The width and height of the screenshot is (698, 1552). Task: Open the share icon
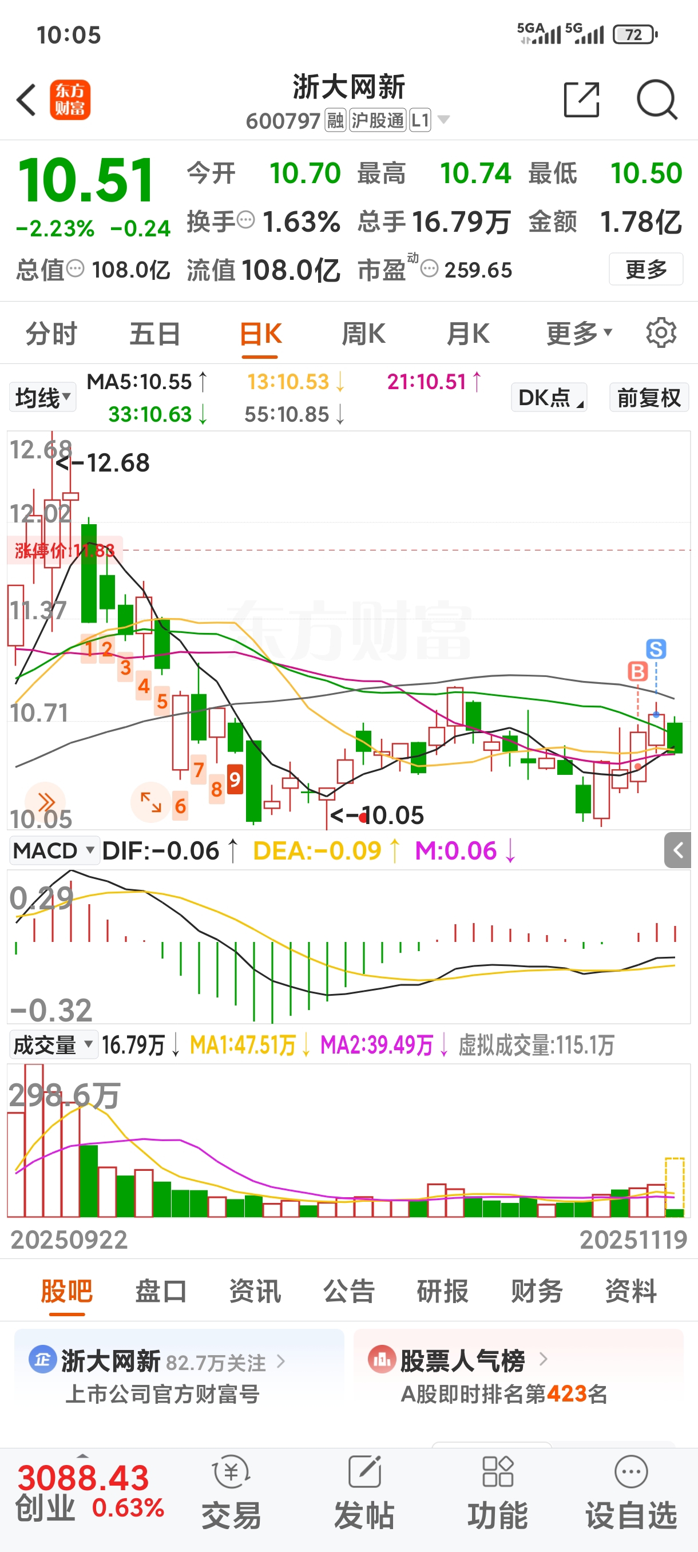coord(582,100)
